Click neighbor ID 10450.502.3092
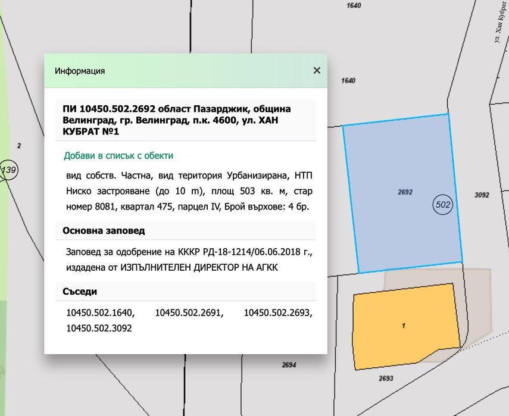The width and height of the screenshot is (509, 416). pyautogui.click(x=99, y=329)
